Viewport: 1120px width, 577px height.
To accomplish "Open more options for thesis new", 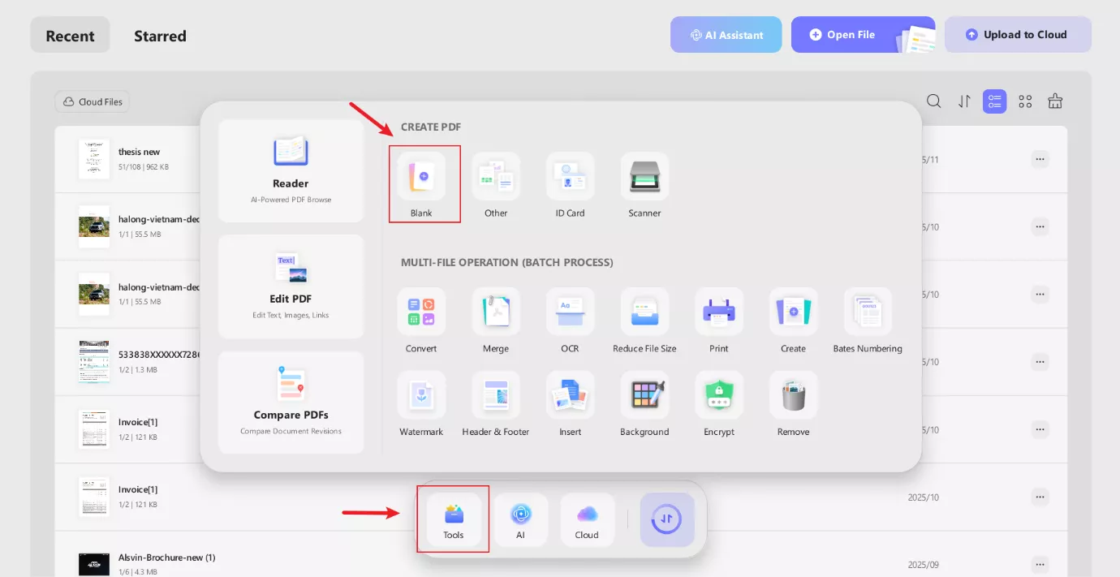I will [1040, 159].
